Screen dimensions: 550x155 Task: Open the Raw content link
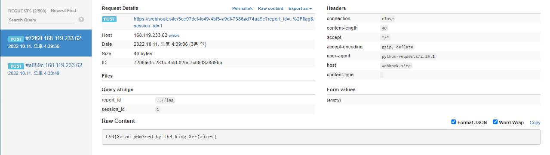pyautogui.click(x=270, y=9)
